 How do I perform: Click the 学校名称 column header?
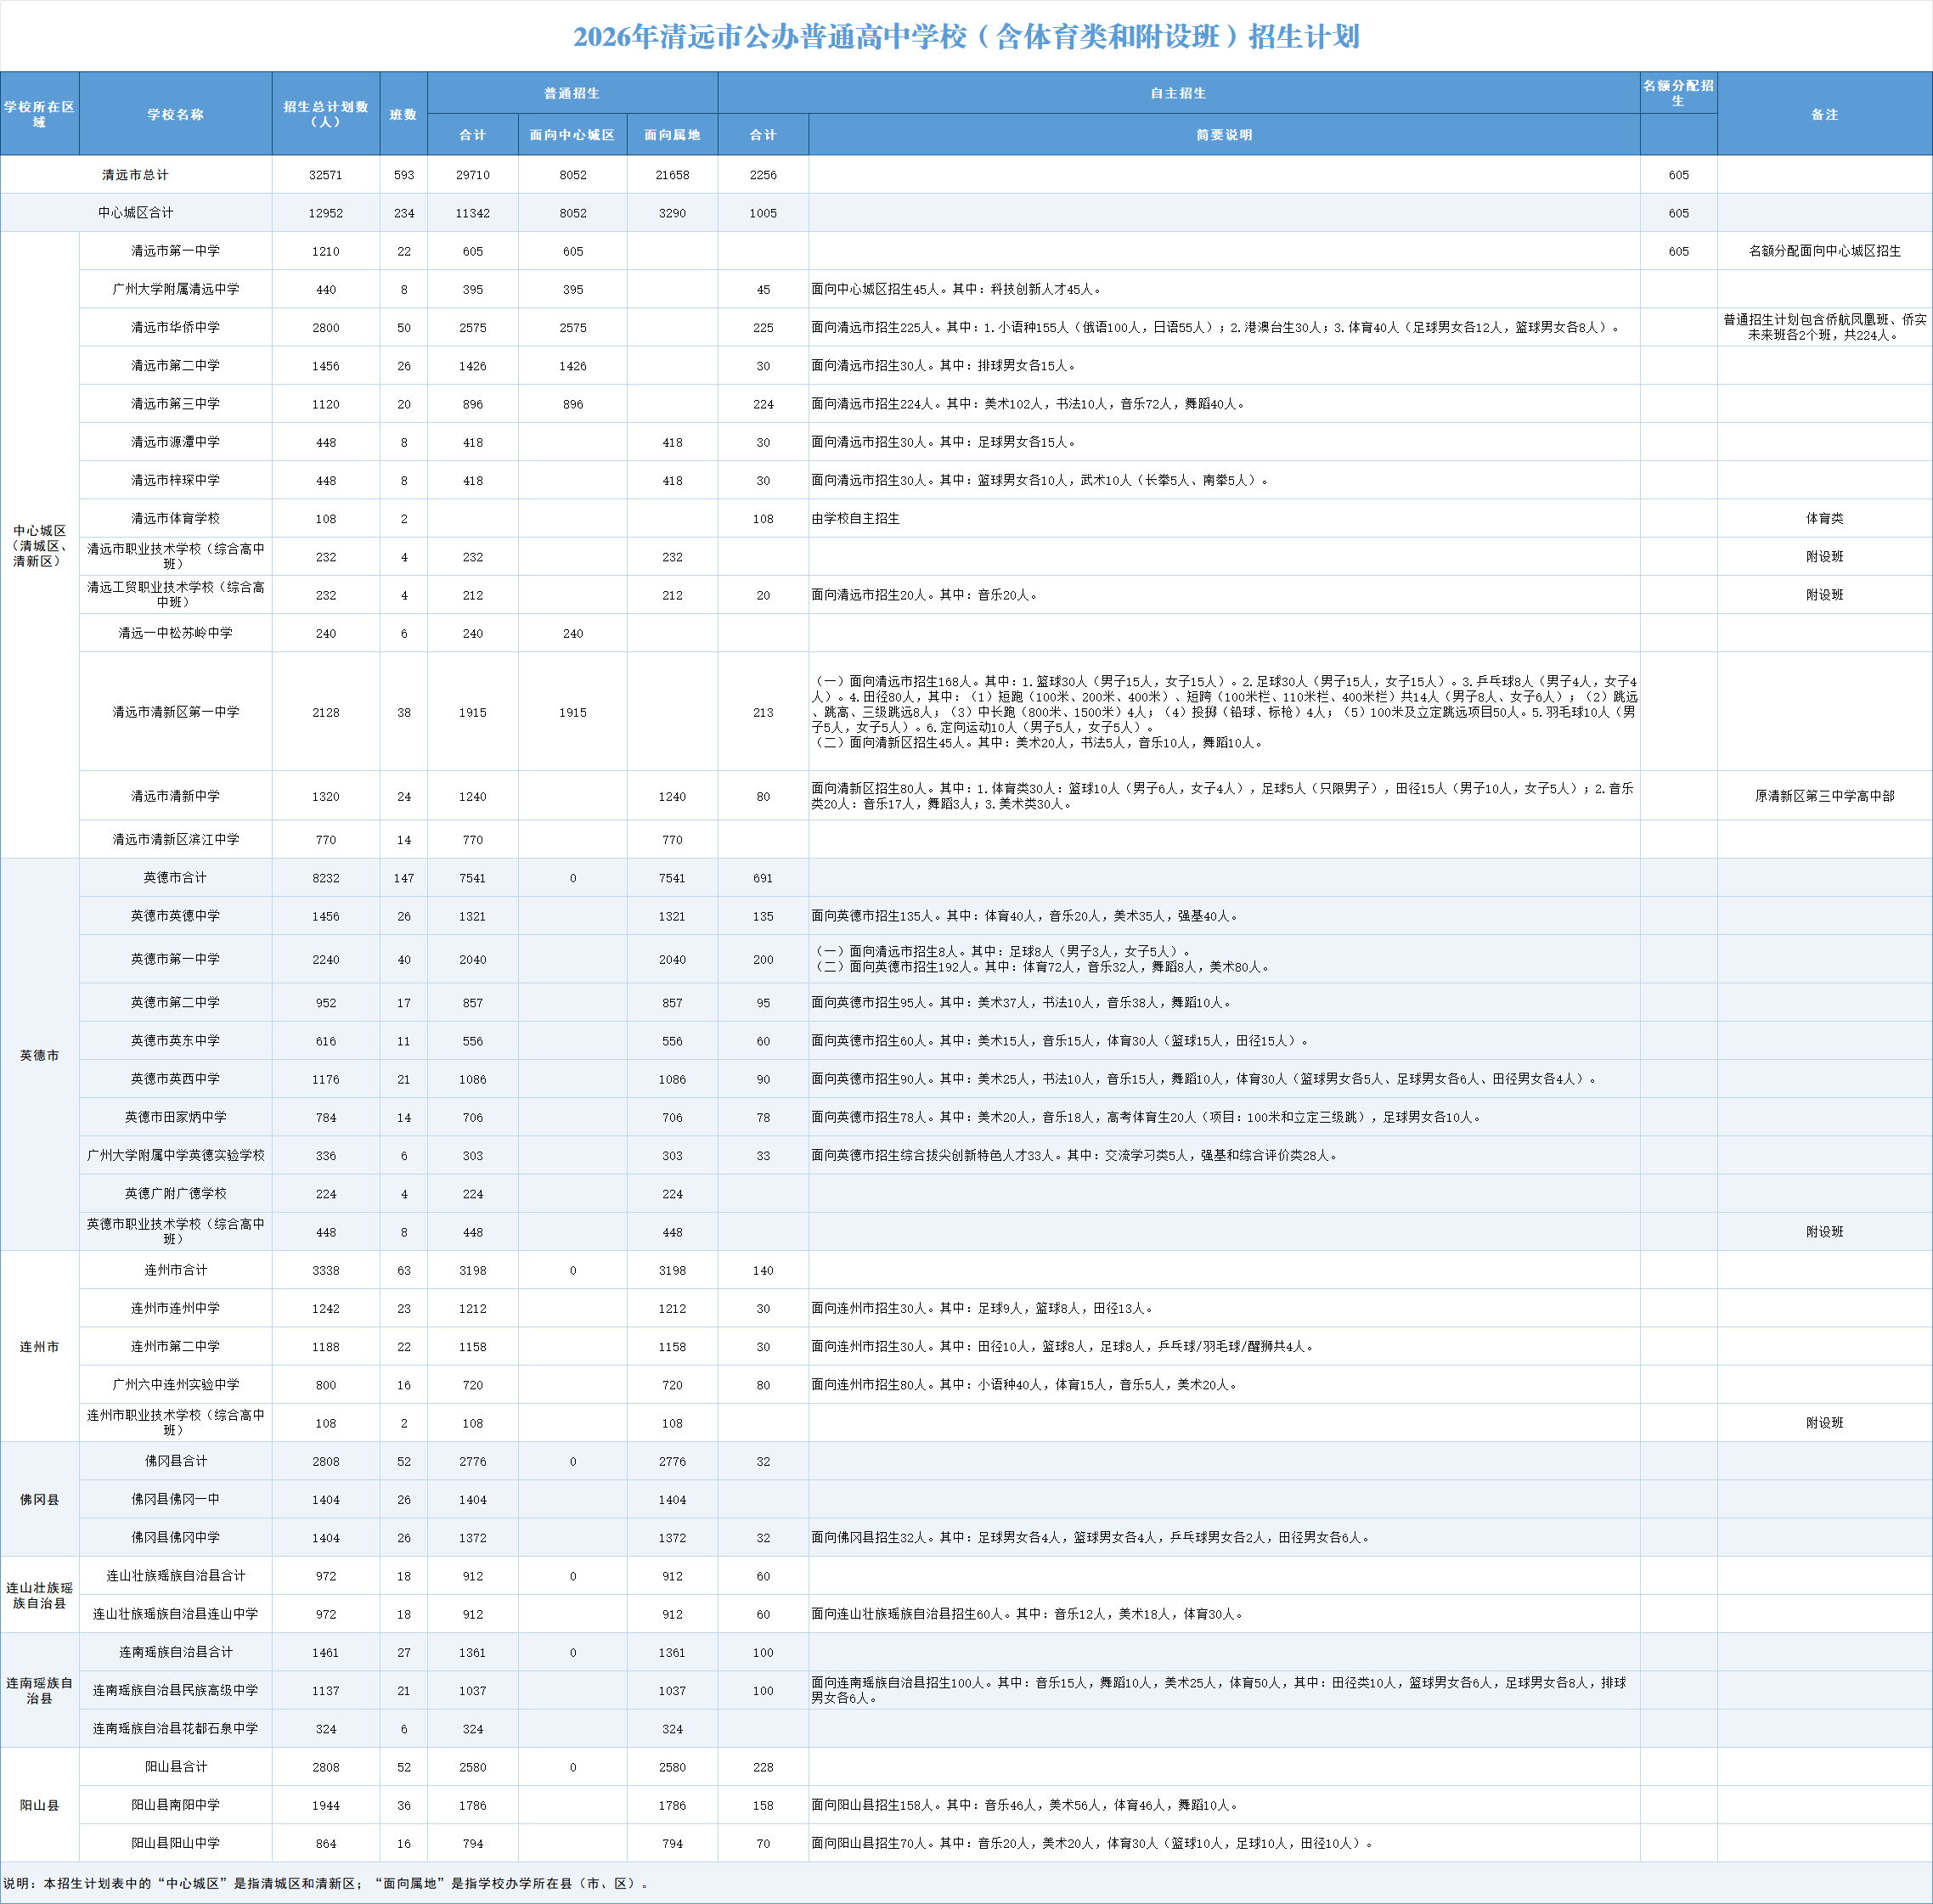point(175,114)
